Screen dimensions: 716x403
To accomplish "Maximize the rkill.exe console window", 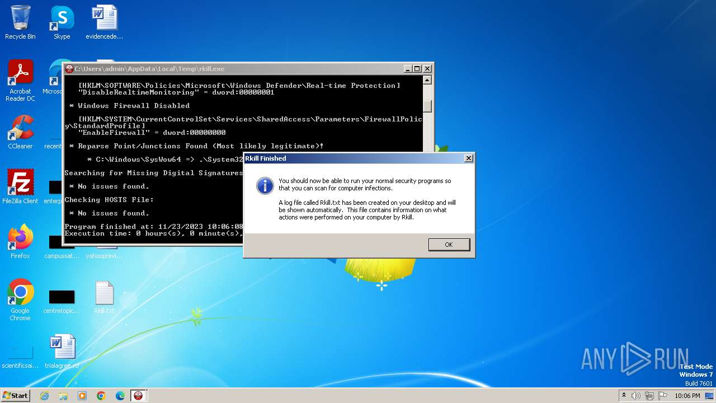I will click(417, 69).
